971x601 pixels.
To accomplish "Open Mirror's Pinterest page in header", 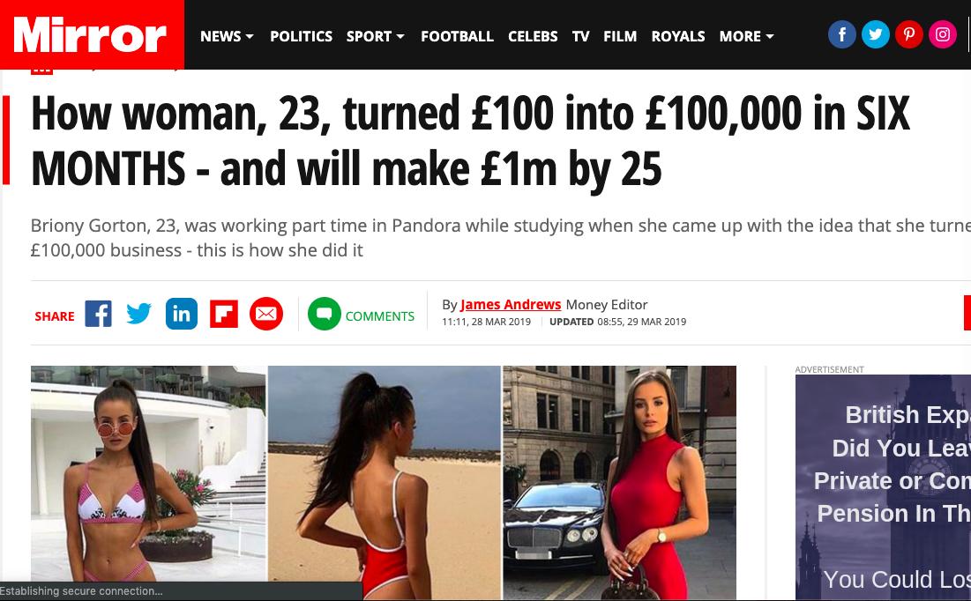I will pyautogui.click(x=909, y=34).
